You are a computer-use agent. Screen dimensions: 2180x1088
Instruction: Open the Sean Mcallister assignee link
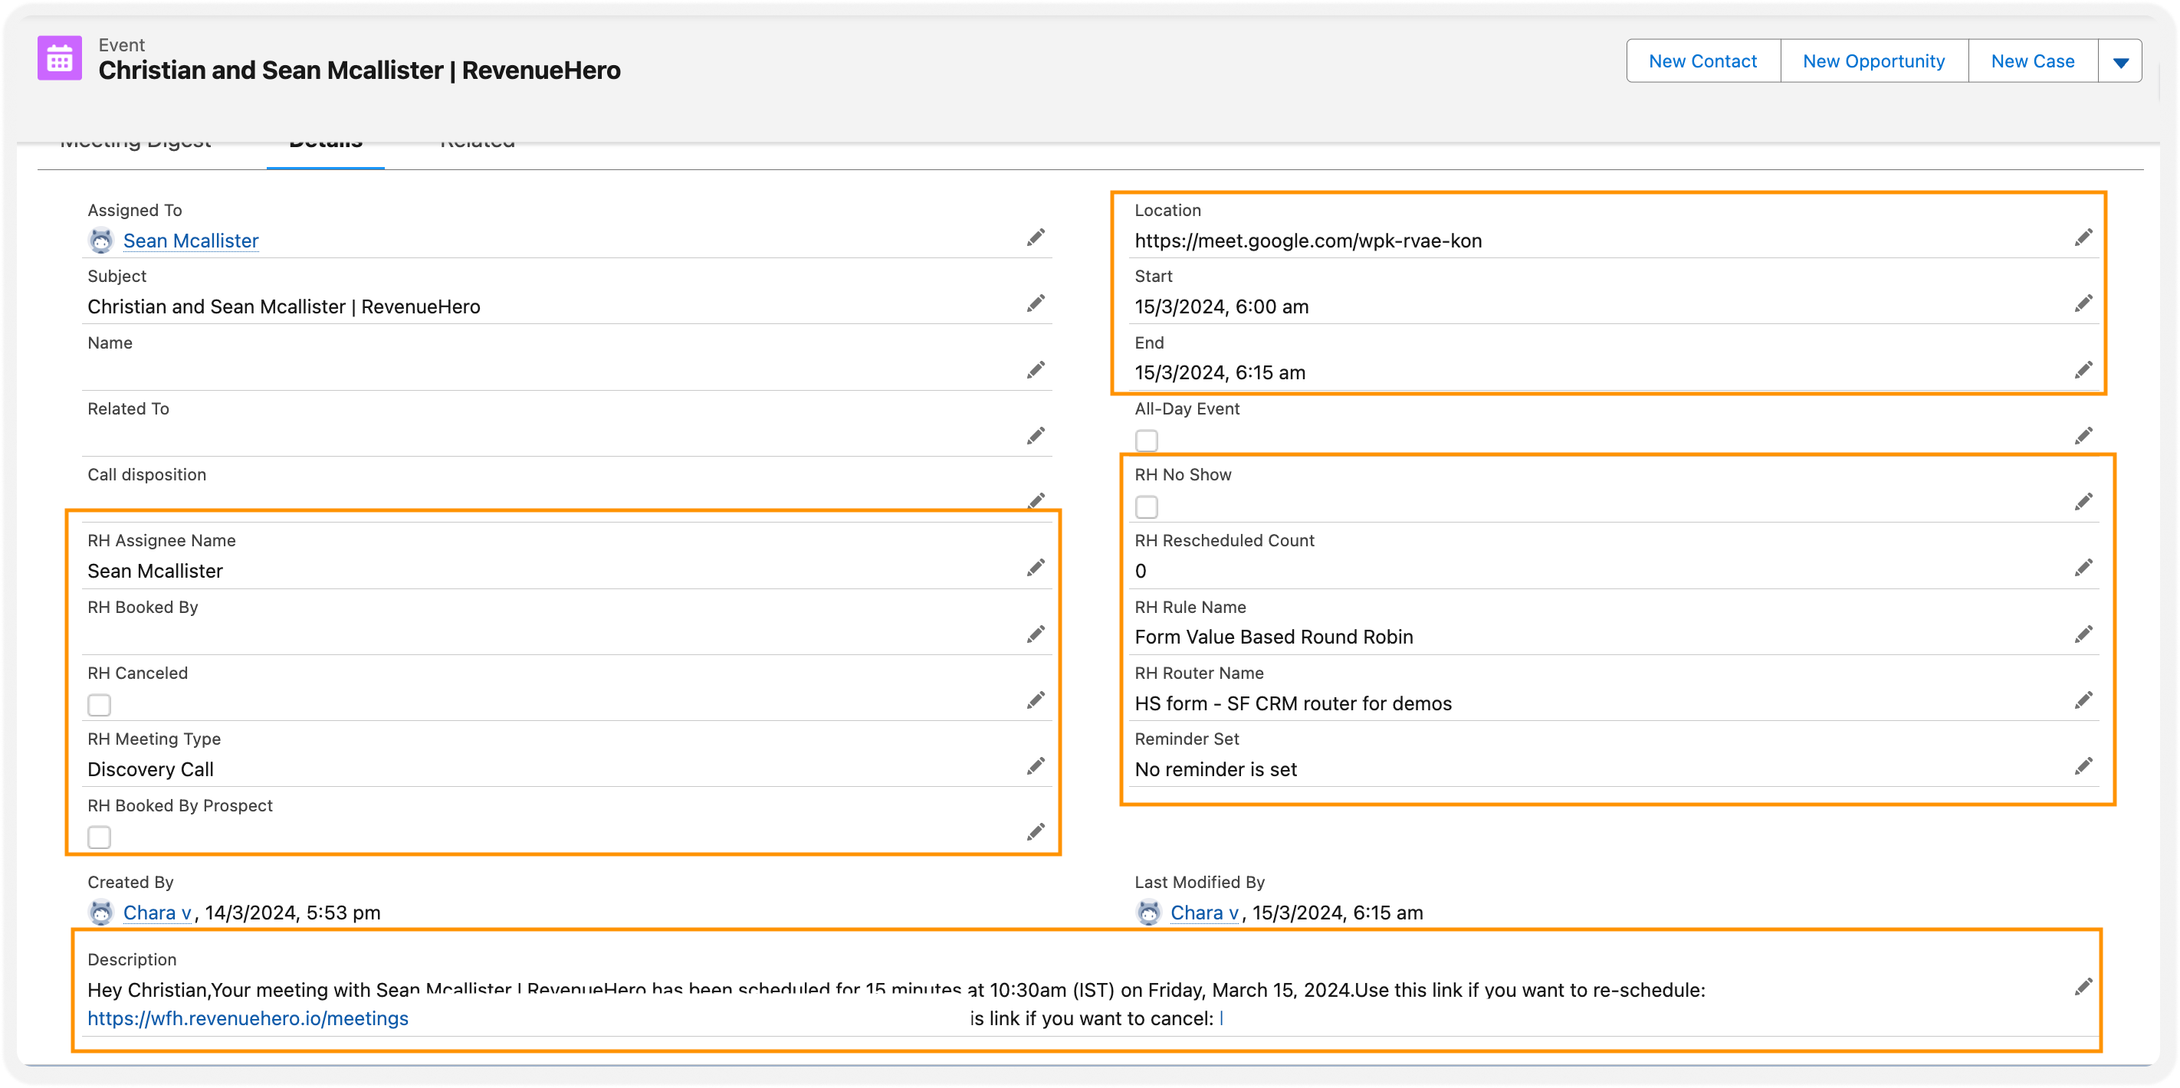190,241
